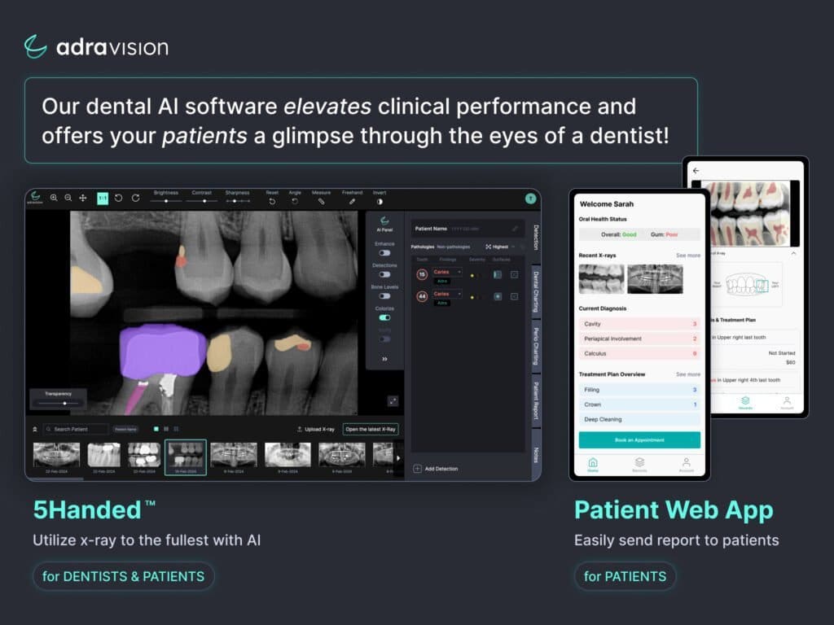
Task: Click the Invert colors icon
Action: coord(380,202)
